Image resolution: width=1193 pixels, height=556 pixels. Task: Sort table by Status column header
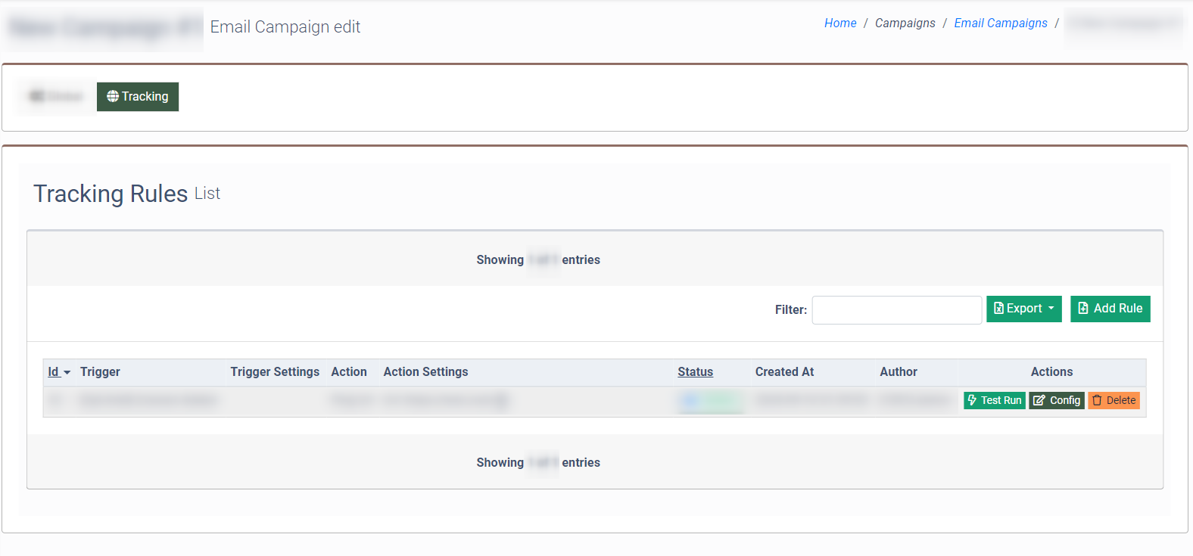point(695,372)
